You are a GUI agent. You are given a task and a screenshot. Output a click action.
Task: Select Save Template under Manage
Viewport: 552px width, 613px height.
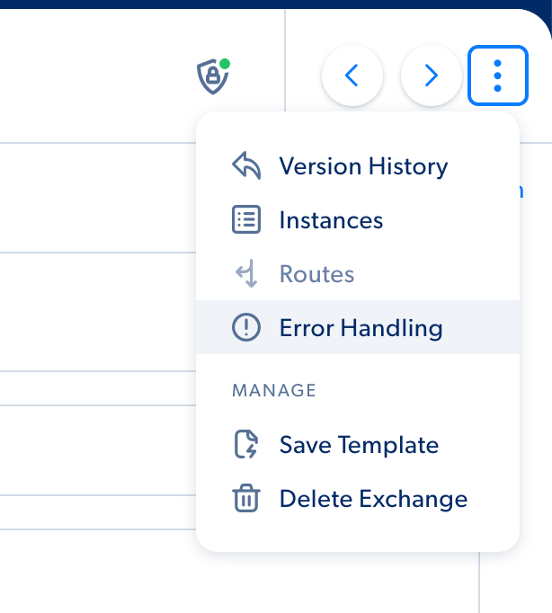358,445
